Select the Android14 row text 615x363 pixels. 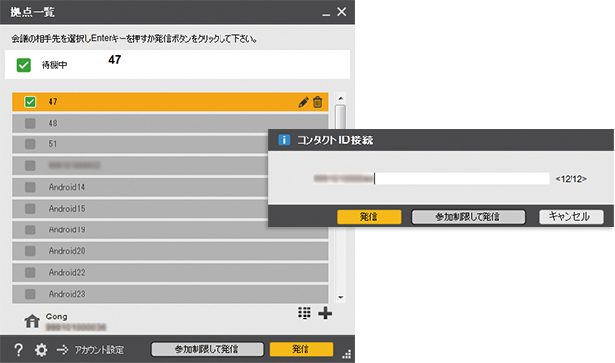67,187
